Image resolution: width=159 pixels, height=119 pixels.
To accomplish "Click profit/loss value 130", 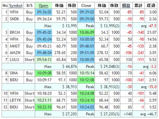I will click(x=129, y=60).
